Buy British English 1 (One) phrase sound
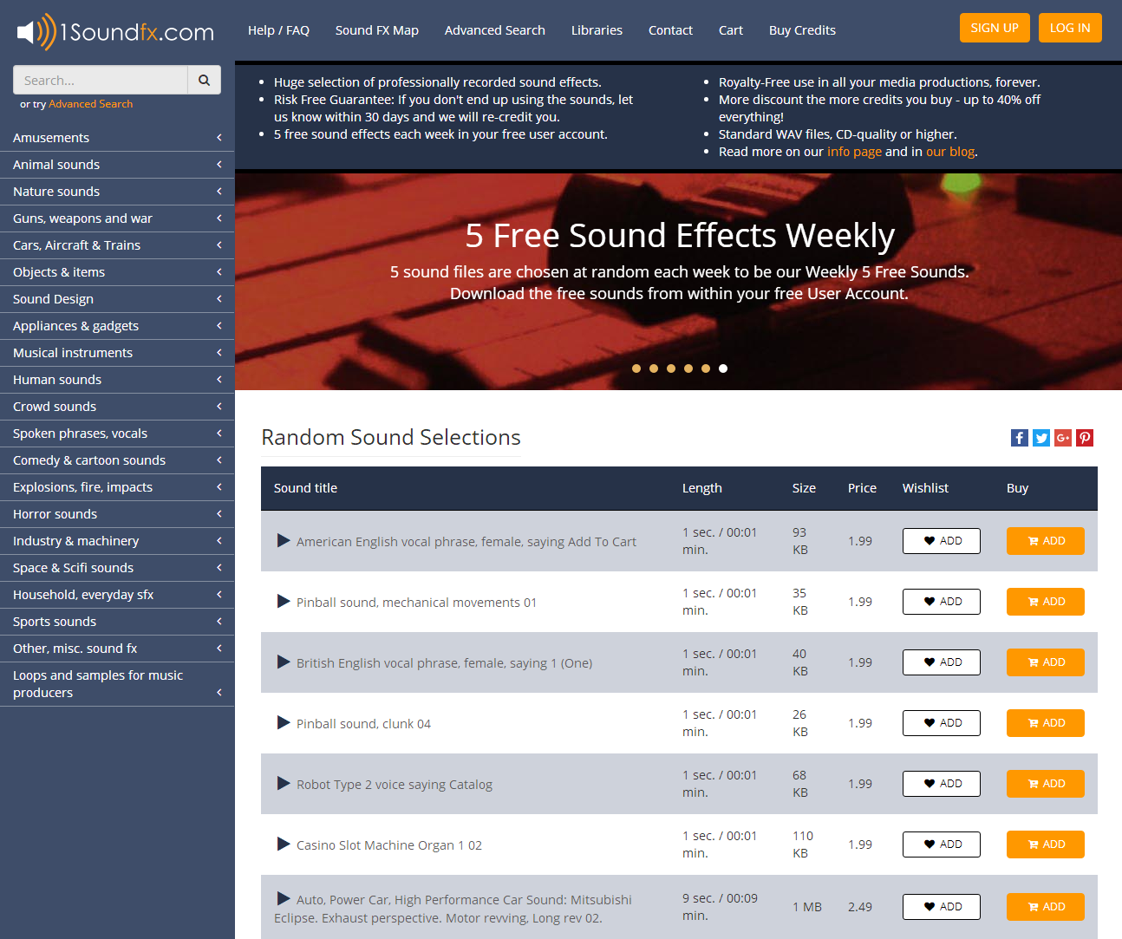 (x=1046, y=662)
